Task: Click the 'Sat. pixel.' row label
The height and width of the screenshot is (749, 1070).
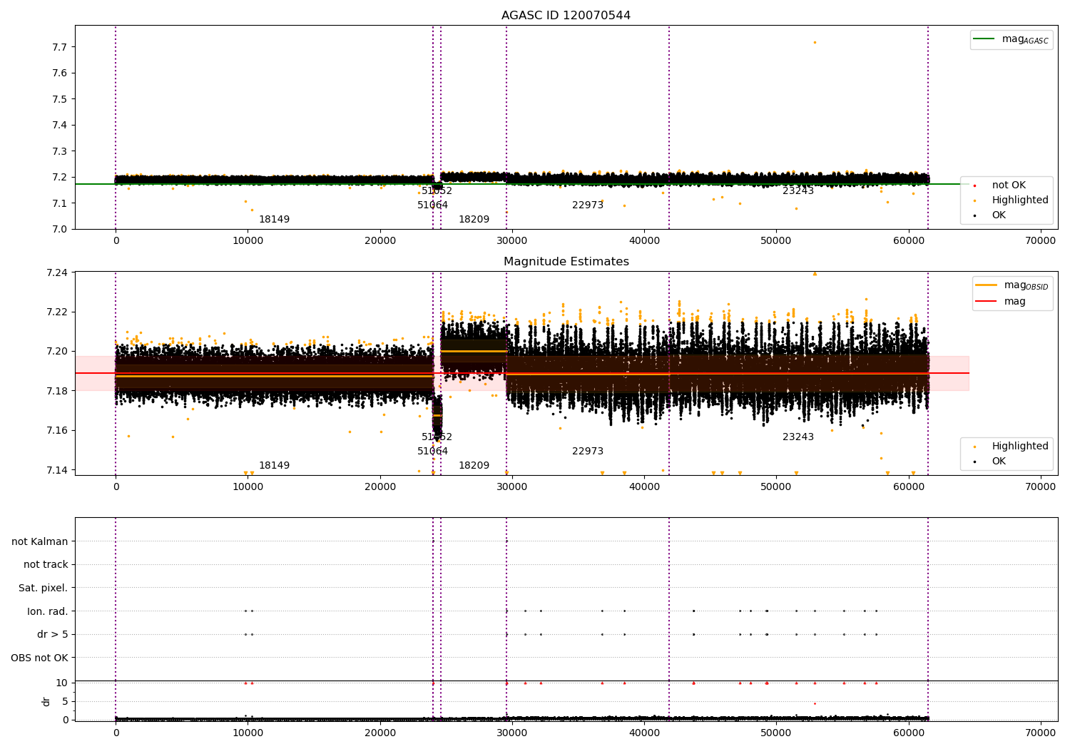Action: [x=44, y=588]
